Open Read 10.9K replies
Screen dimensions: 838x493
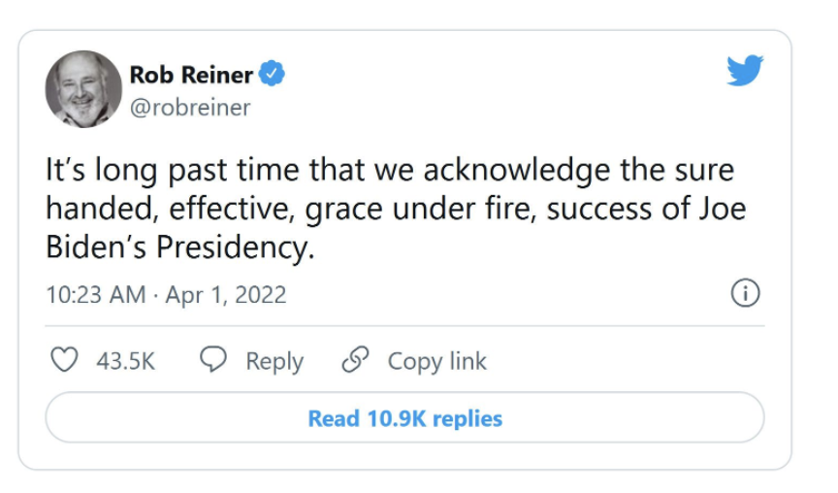[404, 418]
